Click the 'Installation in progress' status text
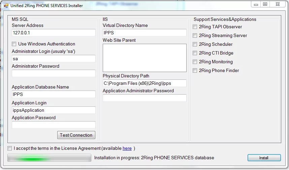 pyautogui.click(x=154, y=158)
